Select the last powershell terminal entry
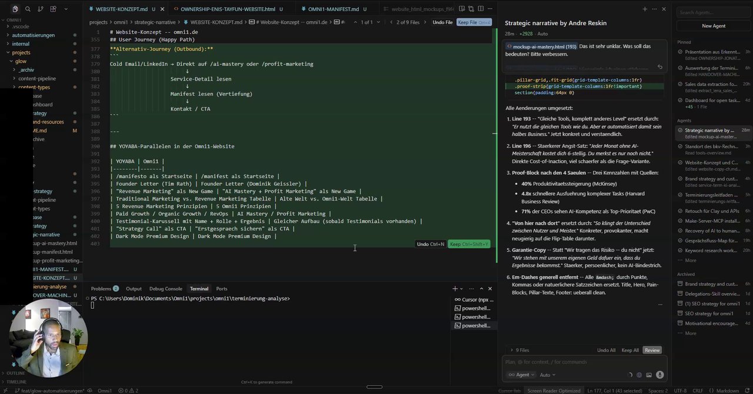Viewport: 753px width, 394px height. [x=473, y=326]
